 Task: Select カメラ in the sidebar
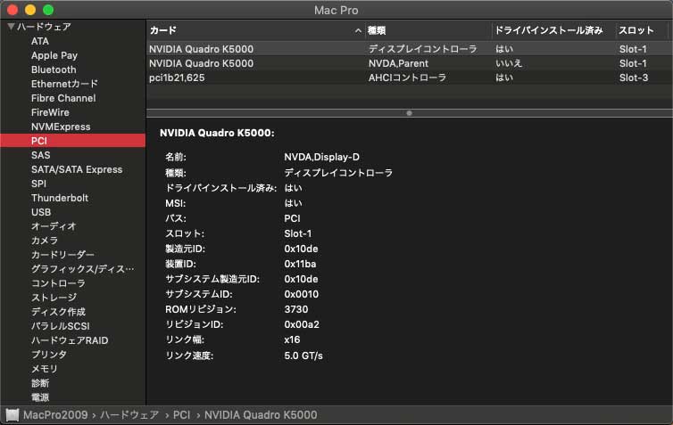click(x=45, y=241)
